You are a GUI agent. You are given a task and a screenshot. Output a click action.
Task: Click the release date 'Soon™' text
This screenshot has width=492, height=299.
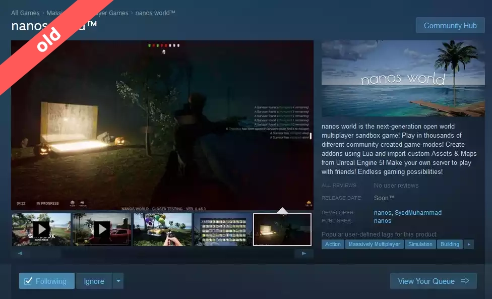(x=384, y=198)
